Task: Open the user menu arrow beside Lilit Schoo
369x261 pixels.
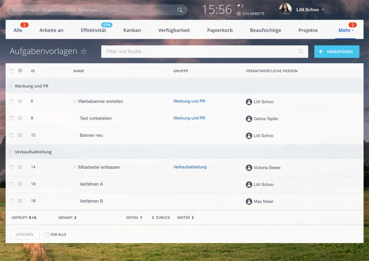Action: (x=323, y=10)
